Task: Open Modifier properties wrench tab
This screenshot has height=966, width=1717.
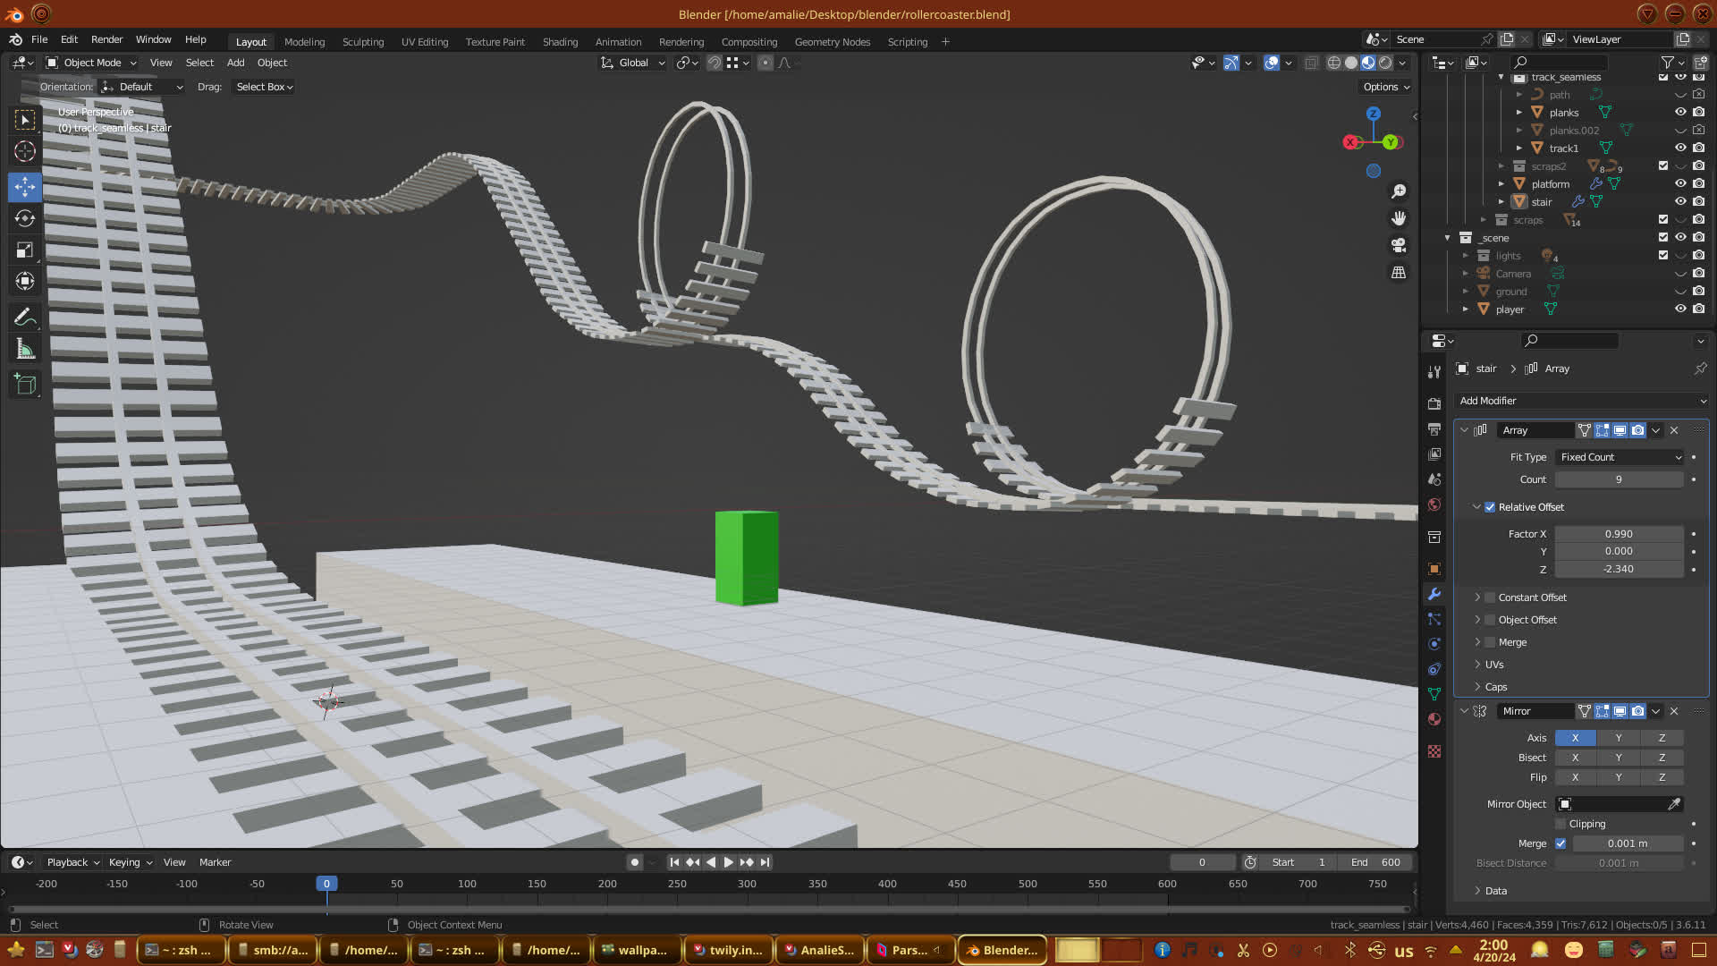Action: [1434, 594]
